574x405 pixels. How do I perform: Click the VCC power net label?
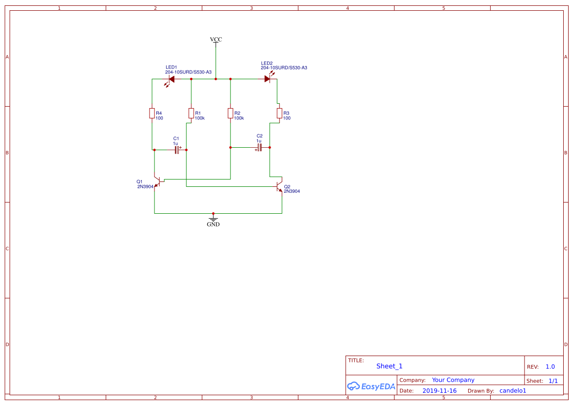(x=216, y=40)
